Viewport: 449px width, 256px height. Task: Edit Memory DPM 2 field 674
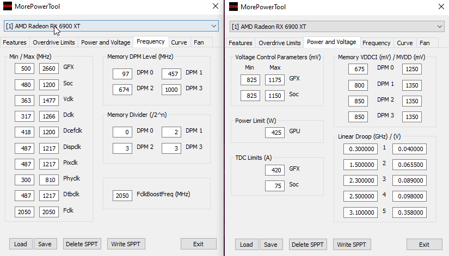[122, 90]
